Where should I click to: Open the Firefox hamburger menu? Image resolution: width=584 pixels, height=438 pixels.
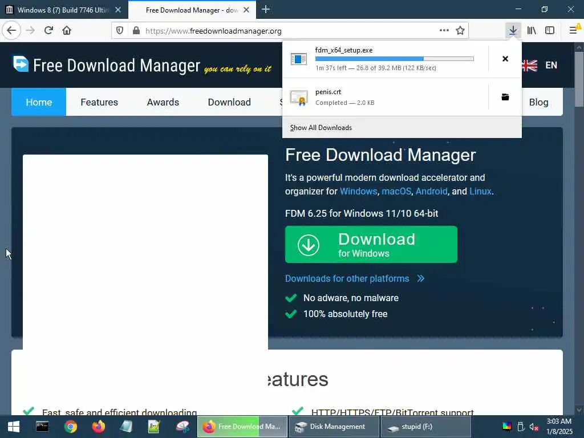[574, 31]
